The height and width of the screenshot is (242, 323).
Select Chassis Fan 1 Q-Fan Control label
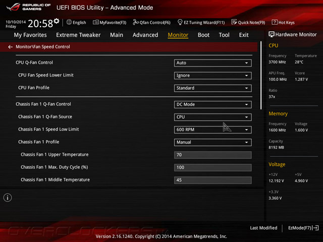click(x=43, y=104)
